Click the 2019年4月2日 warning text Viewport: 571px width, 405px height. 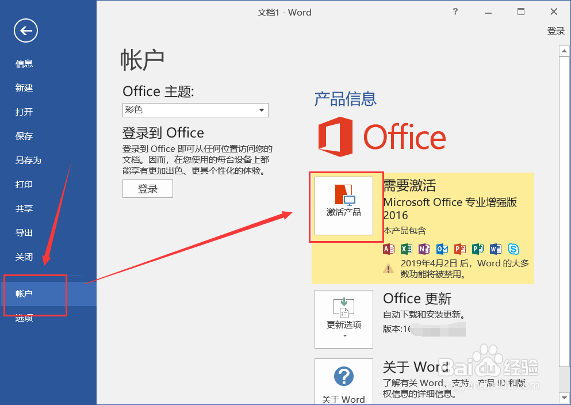465,269
